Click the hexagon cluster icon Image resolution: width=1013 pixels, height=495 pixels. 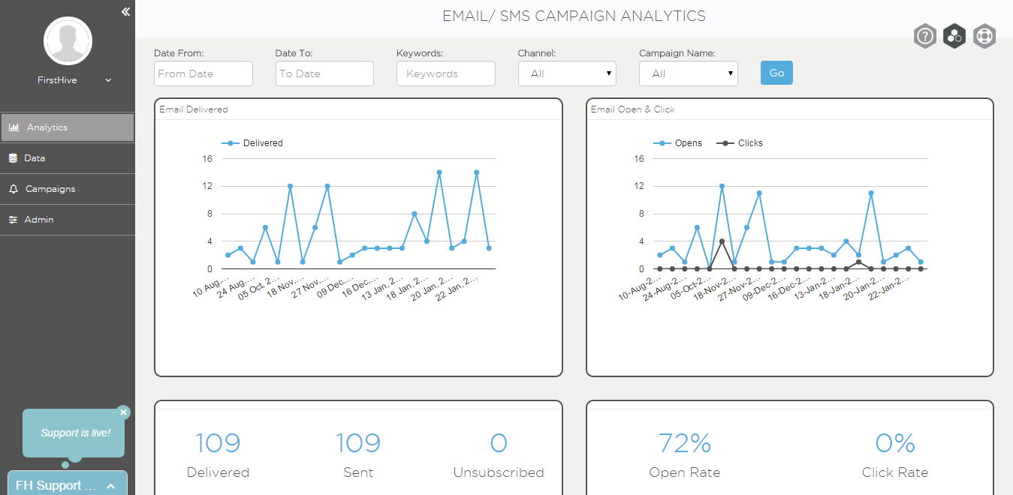[954, 36]
